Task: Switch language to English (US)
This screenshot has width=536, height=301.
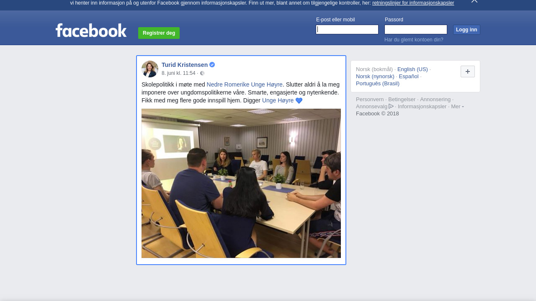Action: click(x=412, y=69)
